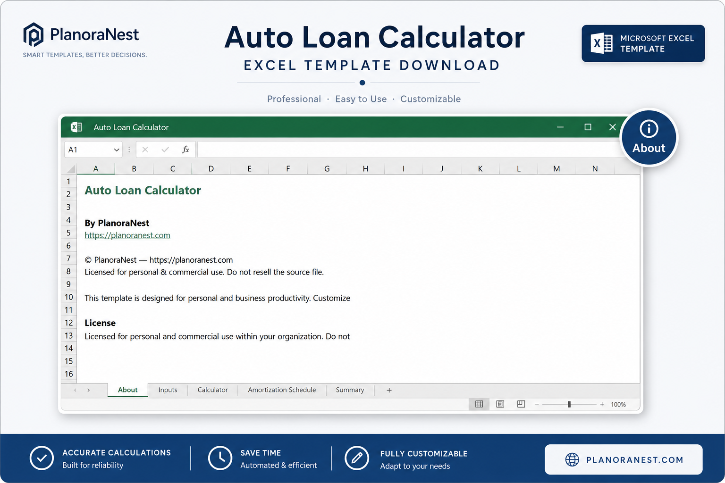Click the 100% zoom level
This screenshot has width=725, height=483.
[x=618, y=405]
